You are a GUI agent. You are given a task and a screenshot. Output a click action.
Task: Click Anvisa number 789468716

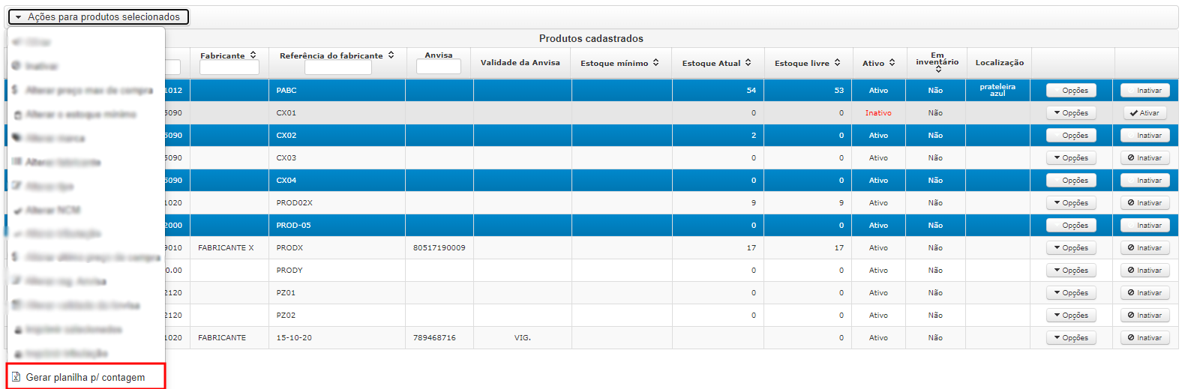pos(434,337)
